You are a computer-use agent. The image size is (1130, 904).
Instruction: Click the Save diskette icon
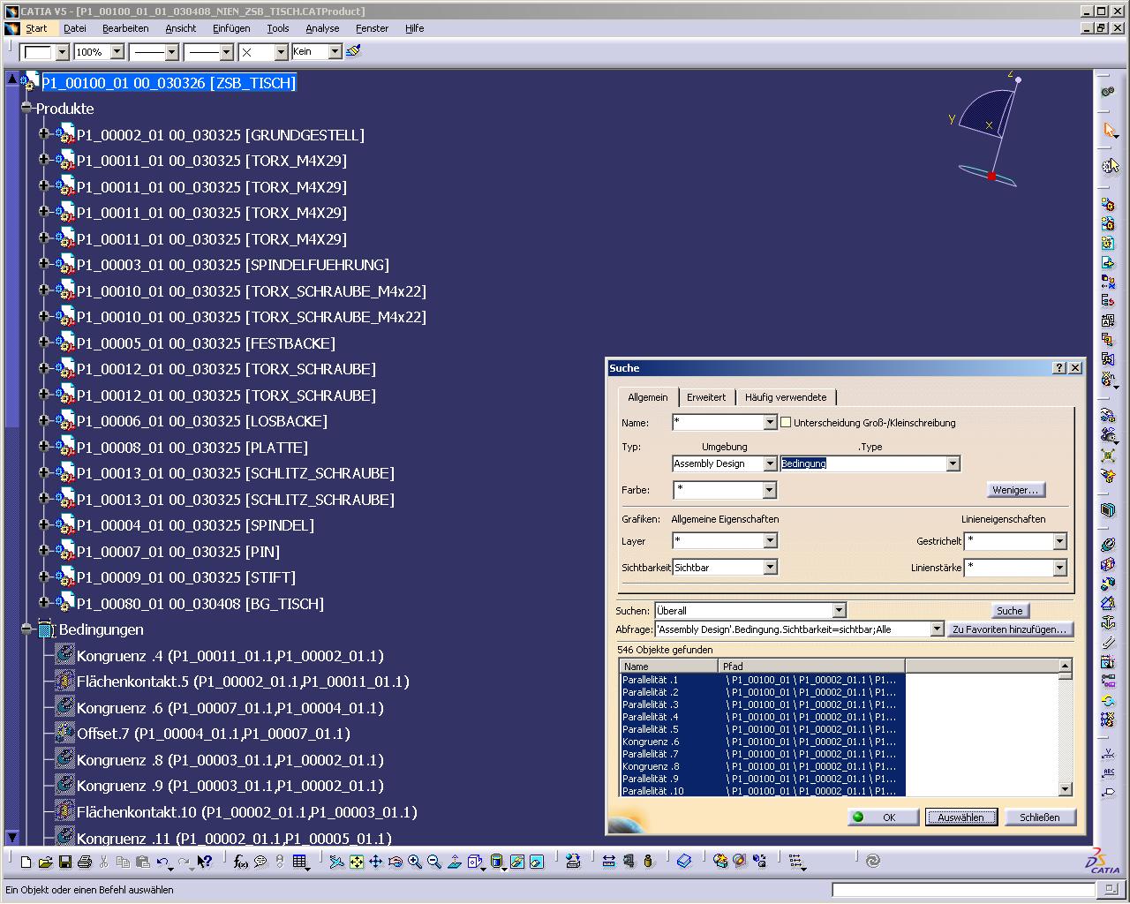click(64, 862)
